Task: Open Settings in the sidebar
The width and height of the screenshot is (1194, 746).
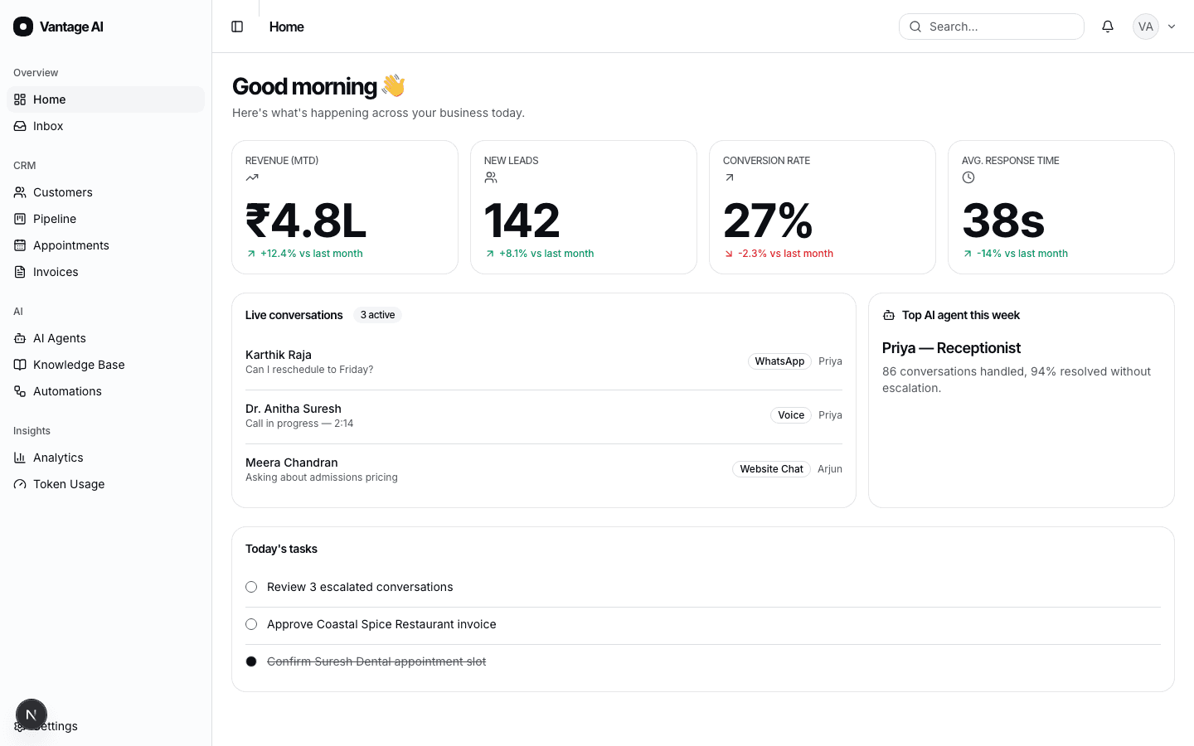Action: (x=105, y=726)
